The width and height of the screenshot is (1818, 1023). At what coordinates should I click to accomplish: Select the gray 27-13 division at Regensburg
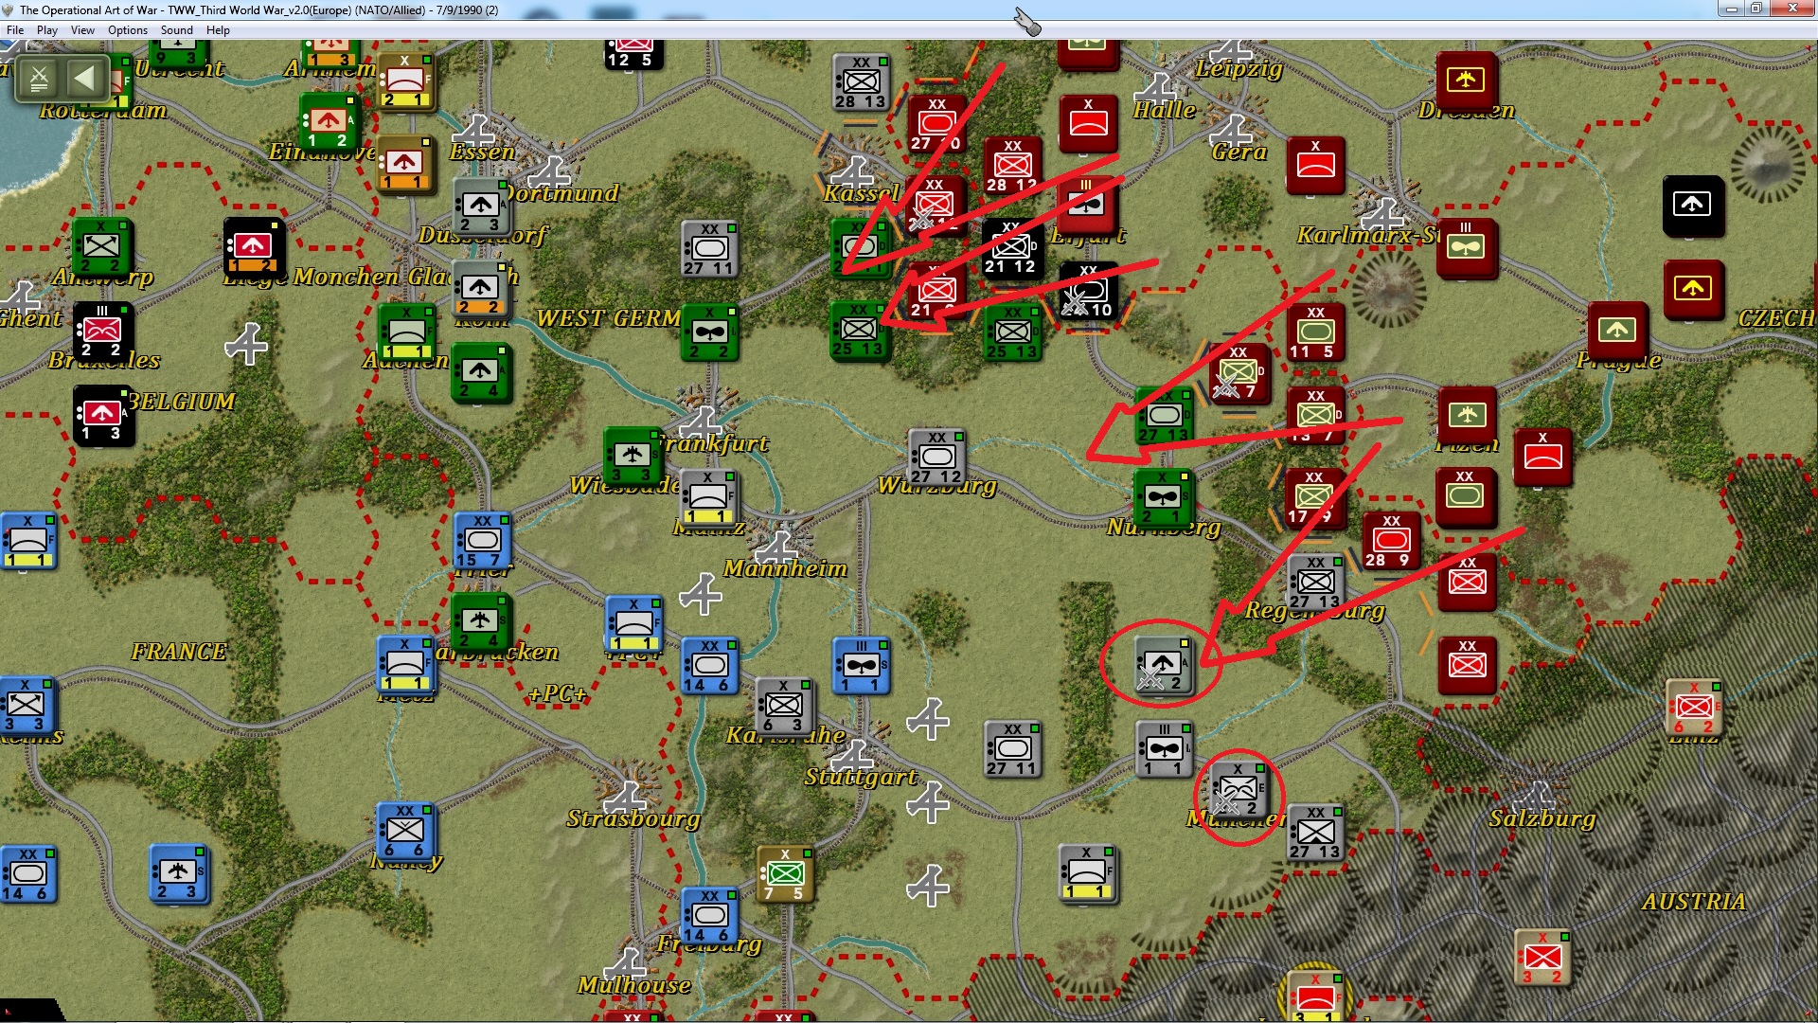pos(1315,583)
